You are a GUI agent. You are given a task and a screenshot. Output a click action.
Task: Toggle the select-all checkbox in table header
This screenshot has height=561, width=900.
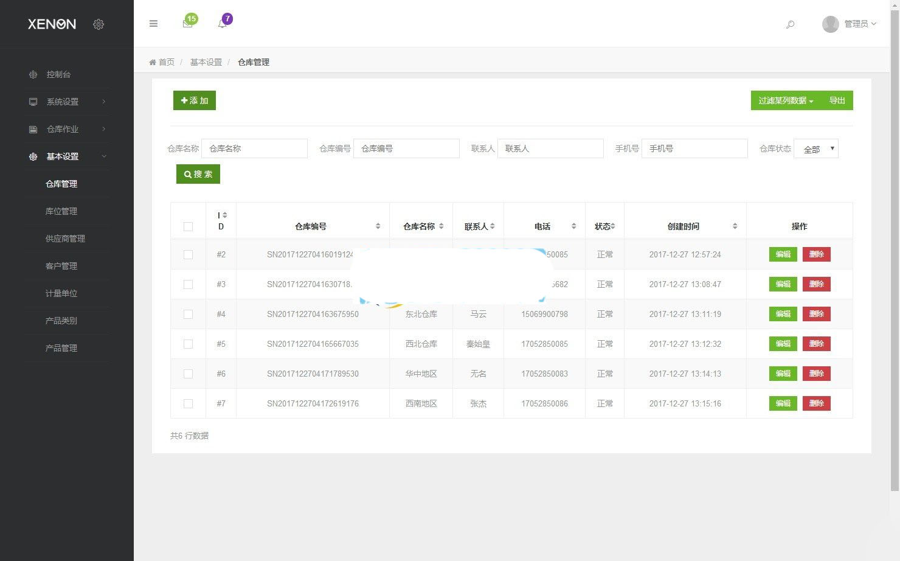click(x=188, y=226)
